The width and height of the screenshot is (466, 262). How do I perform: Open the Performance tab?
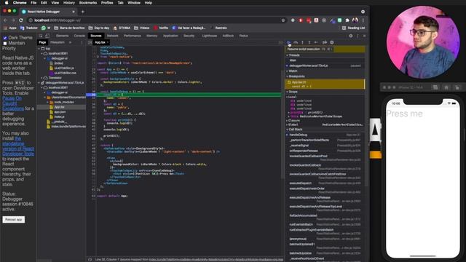point(133,36)
